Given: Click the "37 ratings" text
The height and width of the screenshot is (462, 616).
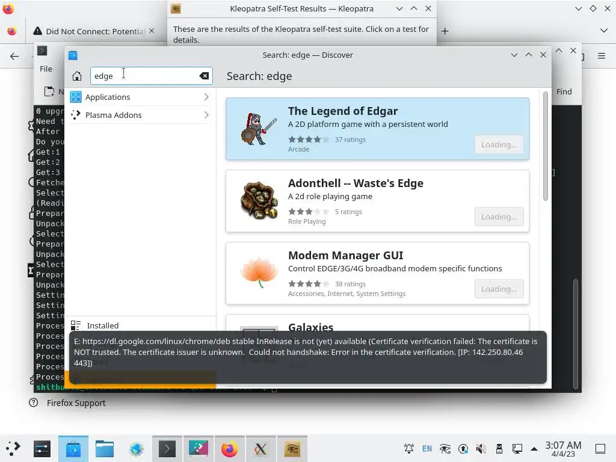Looking at the screenshot, I should coord(350,140).
